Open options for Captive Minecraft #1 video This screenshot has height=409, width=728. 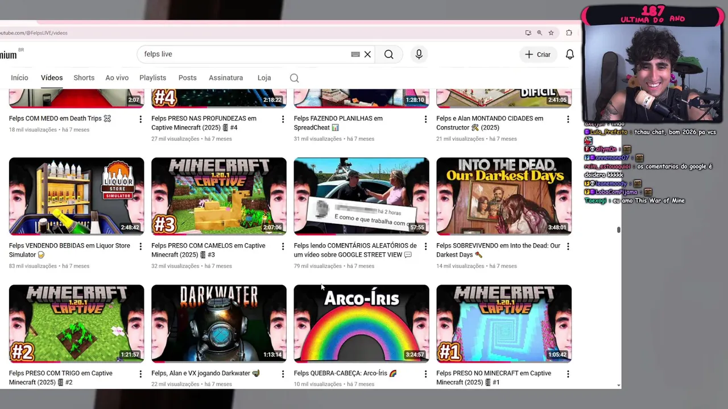pyautogui.click(x=568, y=374)
